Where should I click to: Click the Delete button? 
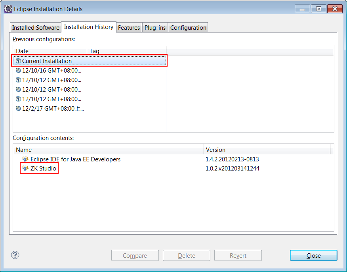(187, 255)
